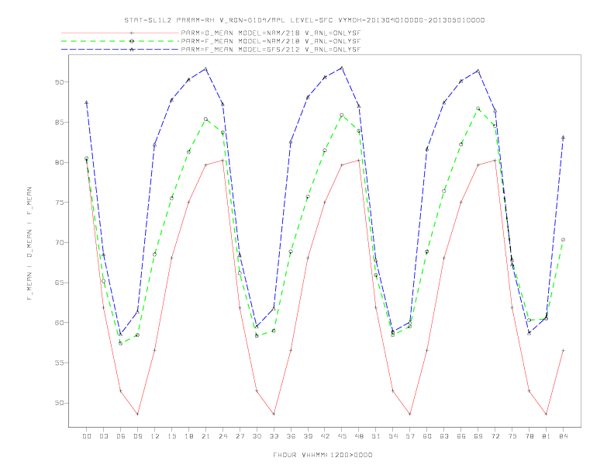Click the vertical F_MEAN | O_MEAN | F_MEAN axis label
Image resolution: width=614 pixels, height=475 pixels.
pyautogui.click(x=29, y=244)
